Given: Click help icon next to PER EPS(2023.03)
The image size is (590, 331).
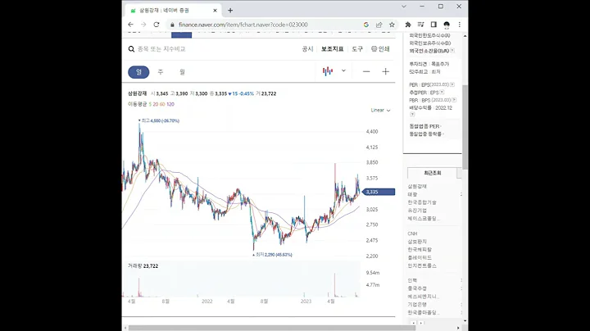Looking at the screenshot, I should click(x=452, y=84).
